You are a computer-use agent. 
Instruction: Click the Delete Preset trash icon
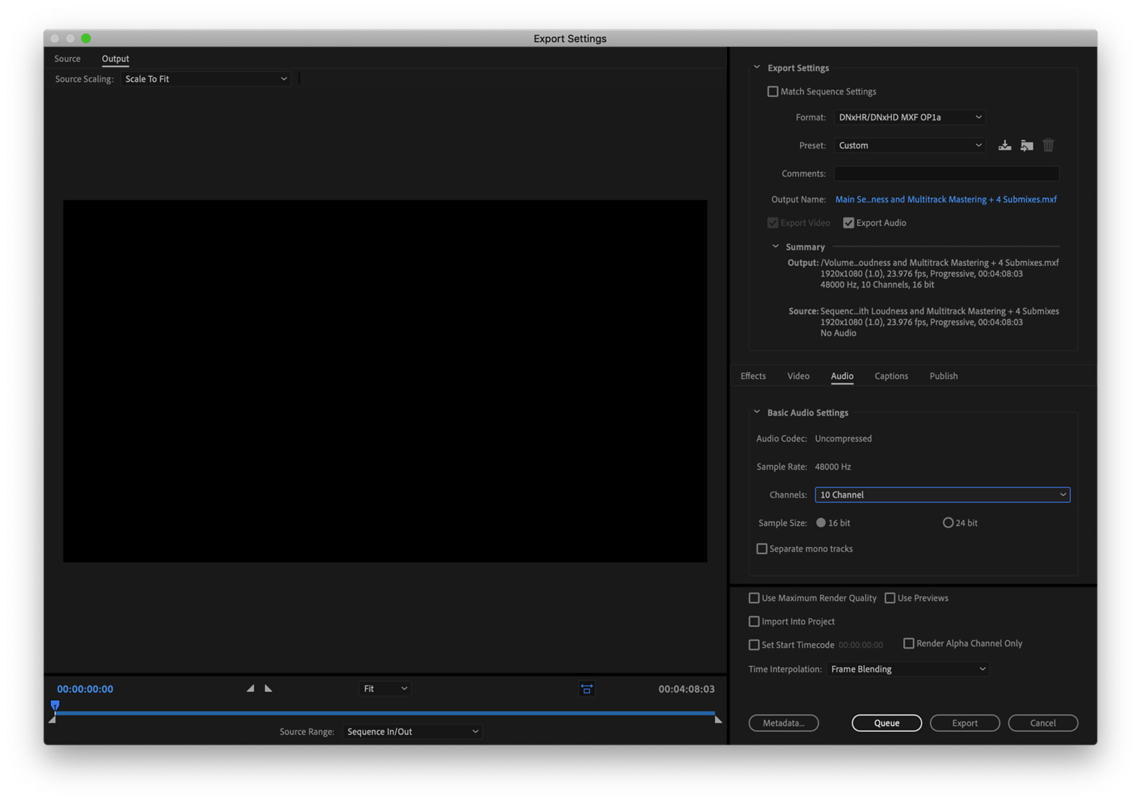coord(1048,145)
